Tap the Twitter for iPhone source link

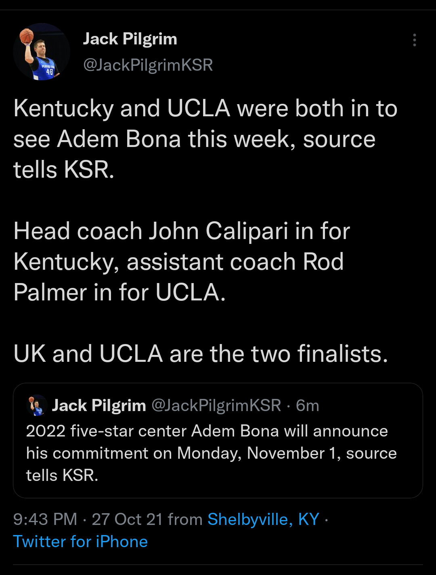pyautogui.click(x=80, y=541)
